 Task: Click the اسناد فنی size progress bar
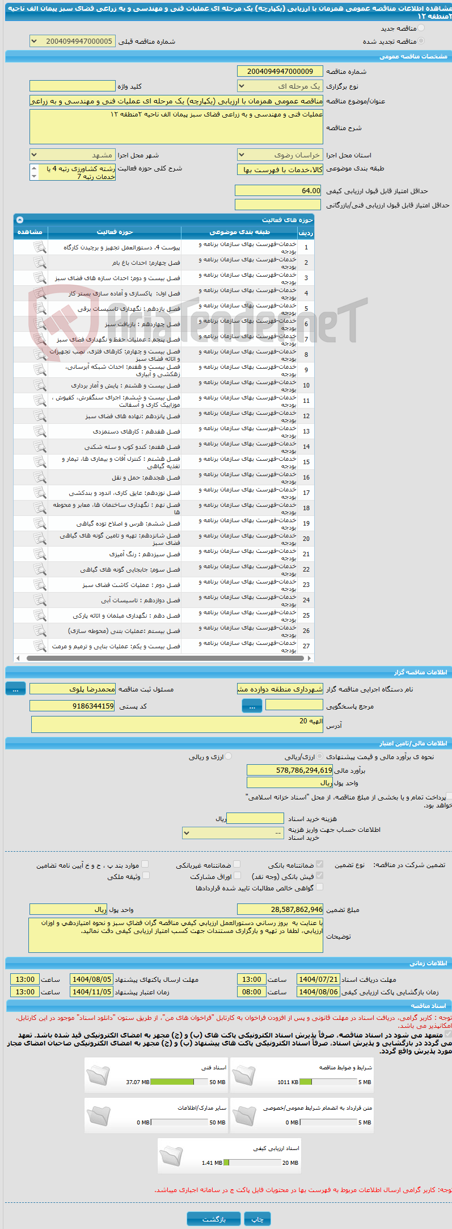coord(180,1082)
